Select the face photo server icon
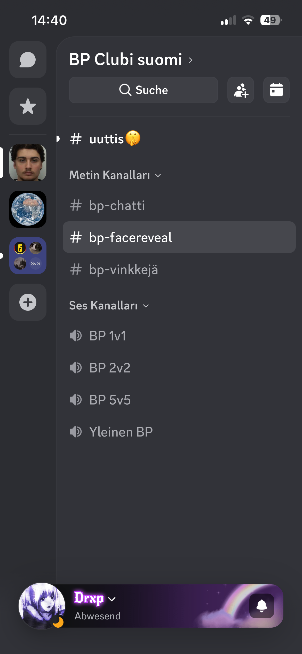 28,163
